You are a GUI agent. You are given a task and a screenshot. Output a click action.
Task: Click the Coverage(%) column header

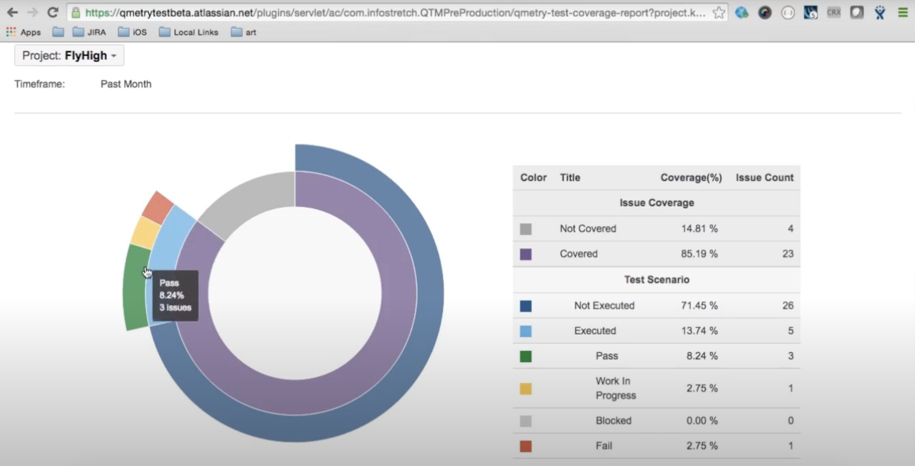tap(691, 177)
